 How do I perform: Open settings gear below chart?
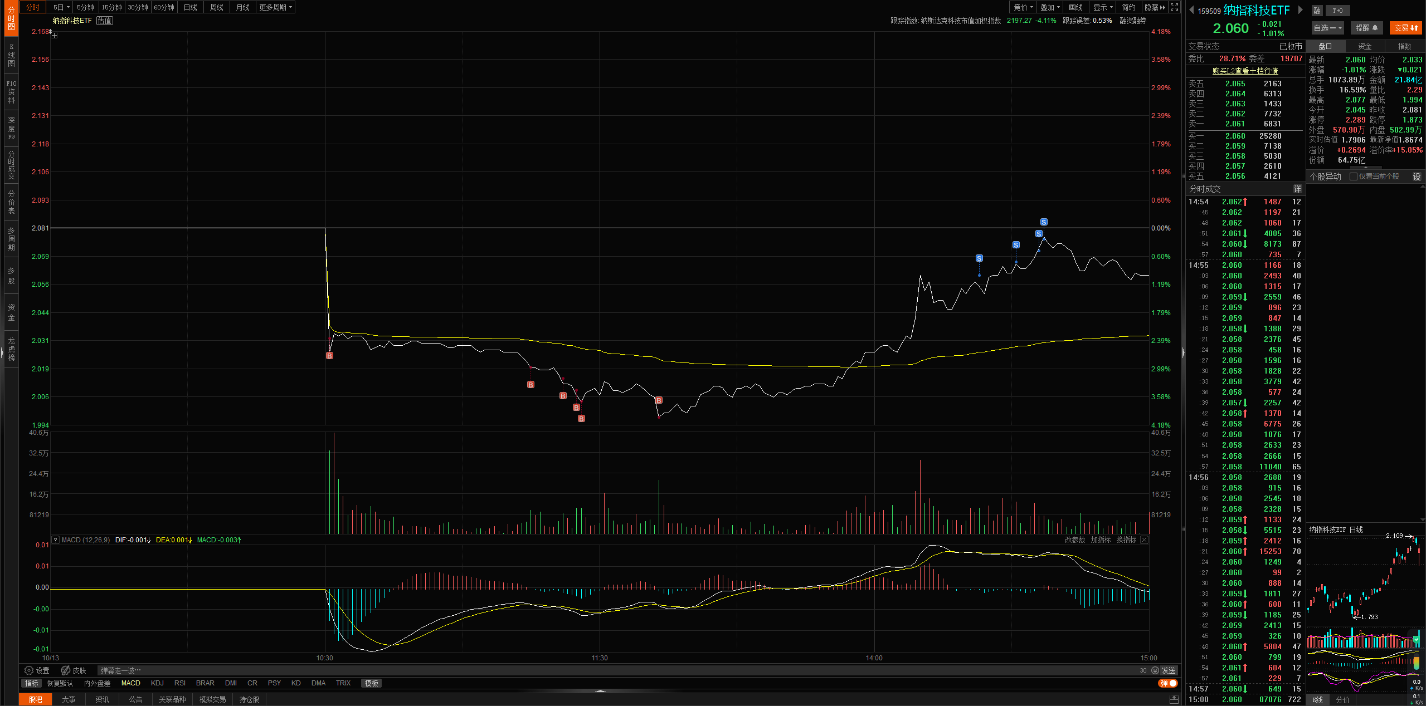coord(29,670)
